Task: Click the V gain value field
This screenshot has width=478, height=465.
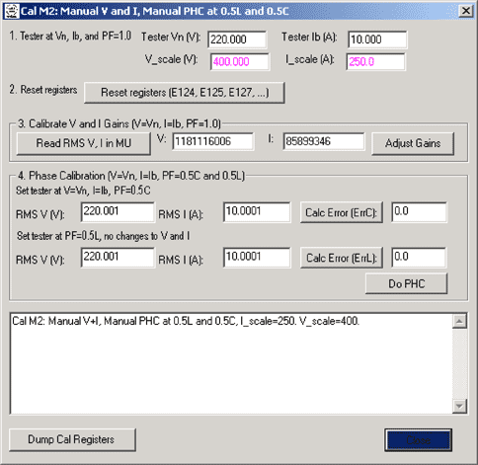Action: pyautogui.click(x=212, y=141)
